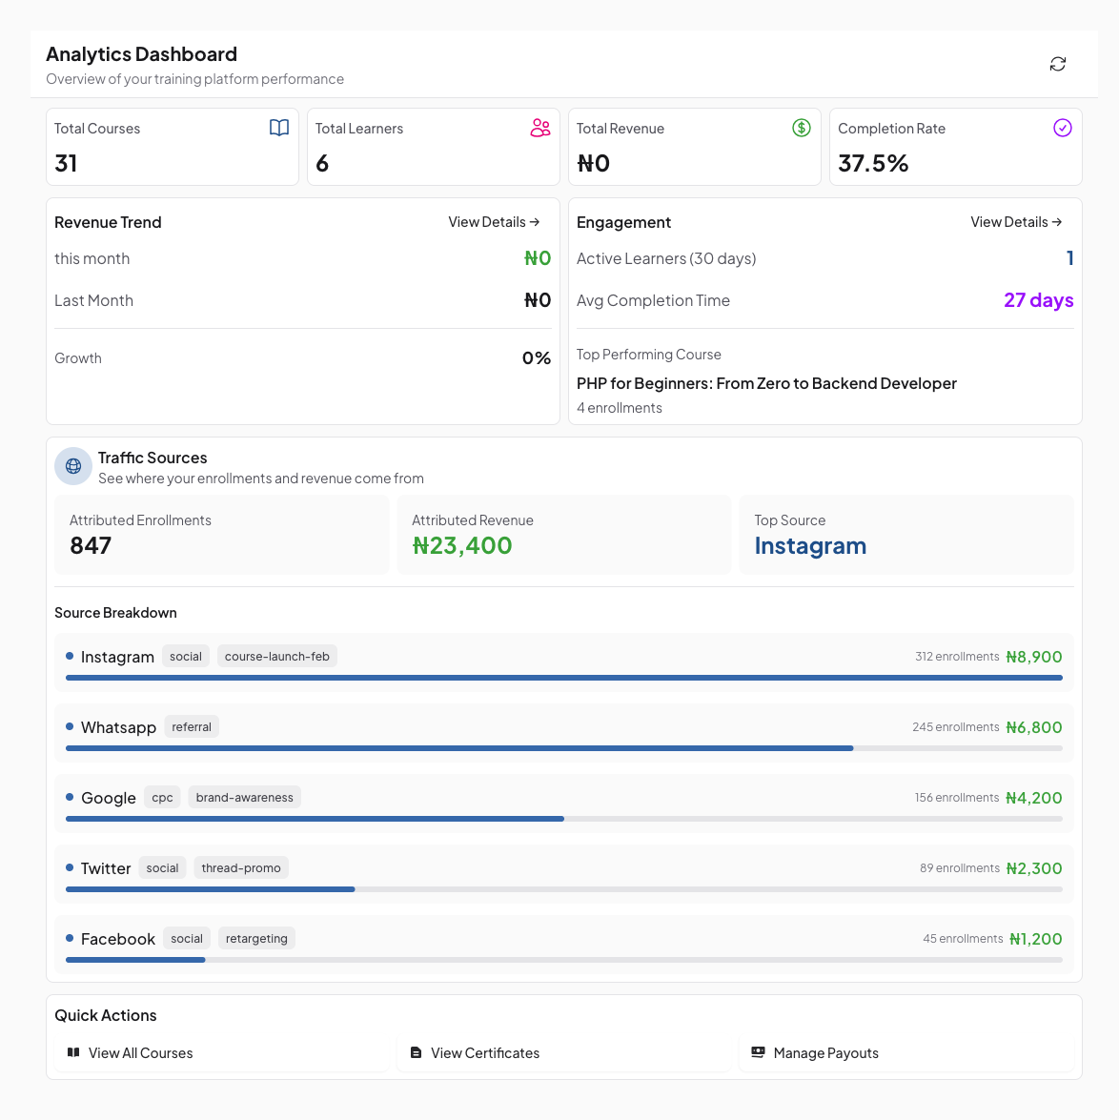Click the retargeting tag on Facebook
Viewport: 1119px width, 1120px height.
pos(256,939)
